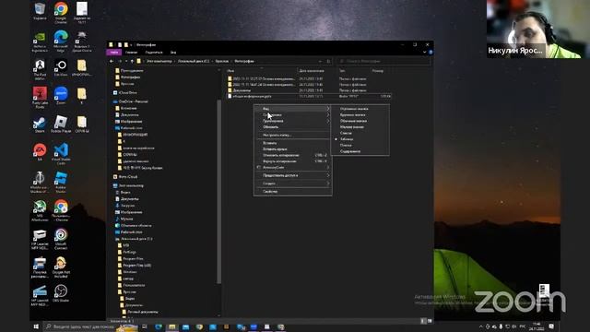Choose Настроить папку in the context menu

(293, 135)
